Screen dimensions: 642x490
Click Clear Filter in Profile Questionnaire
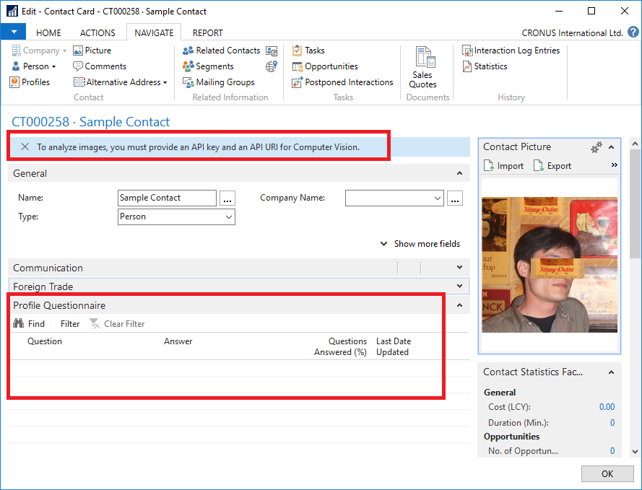[117, 324]
